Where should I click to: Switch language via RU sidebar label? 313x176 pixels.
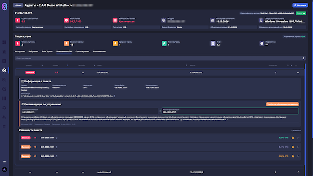[x=4, y=162]
